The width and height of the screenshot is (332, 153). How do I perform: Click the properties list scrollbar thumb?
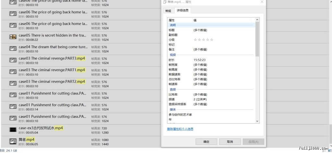257,39
